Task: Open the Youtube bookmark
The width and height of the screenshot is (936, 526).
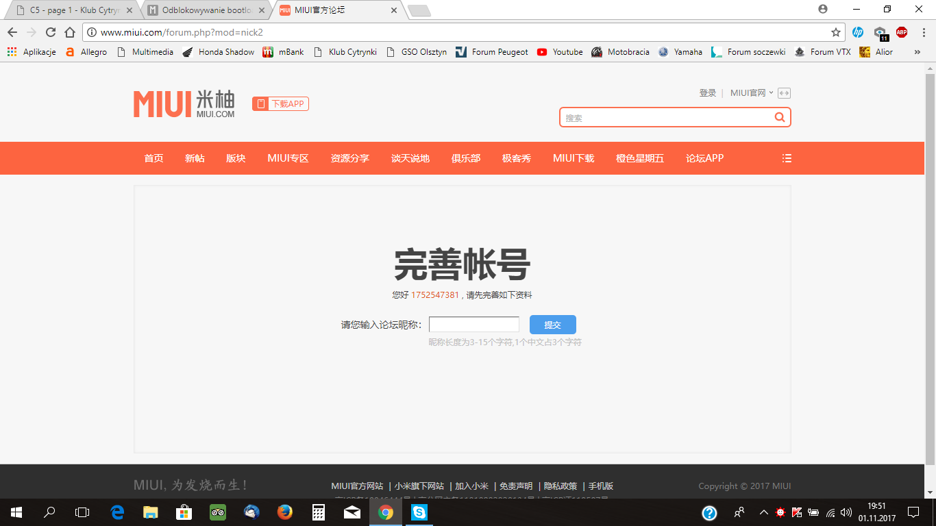Action: (x=560, y=52)
